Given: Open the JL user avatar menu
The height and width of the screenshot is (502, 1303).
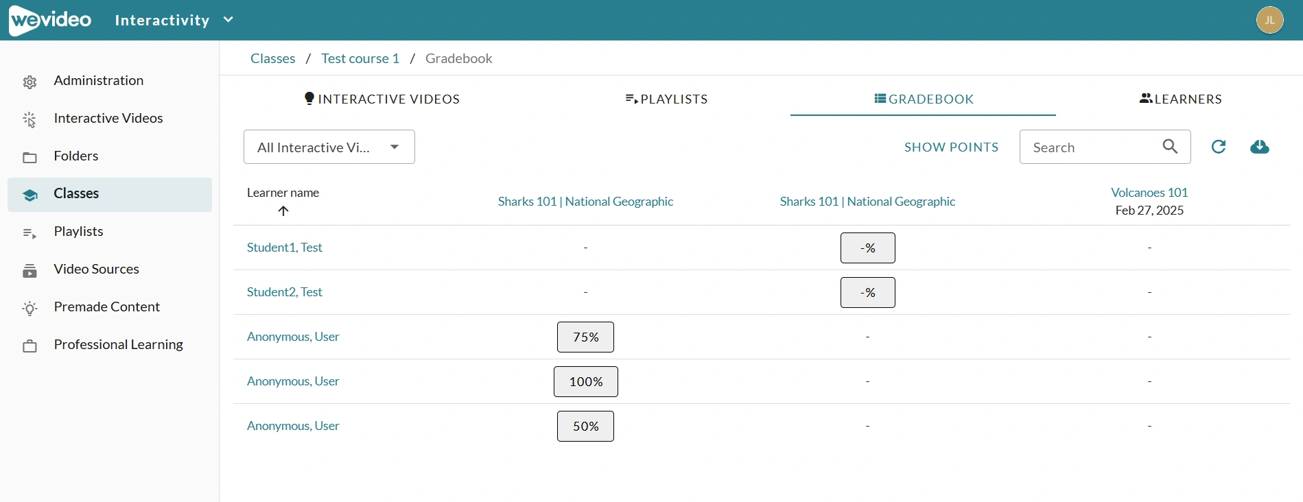Looking at the screenshot, I should tap(1269, 20).
